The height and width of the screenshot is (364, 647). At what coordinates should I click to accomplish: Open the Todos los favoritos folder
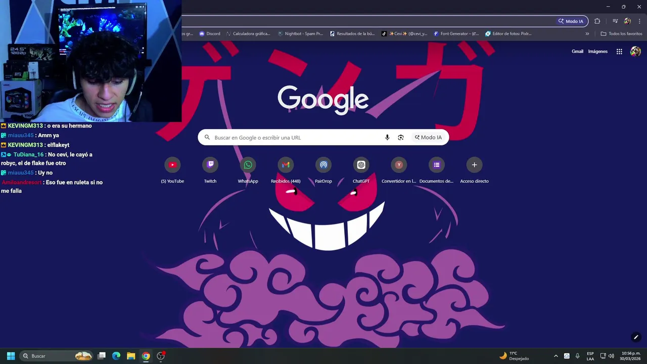click(x=621, y=34)
